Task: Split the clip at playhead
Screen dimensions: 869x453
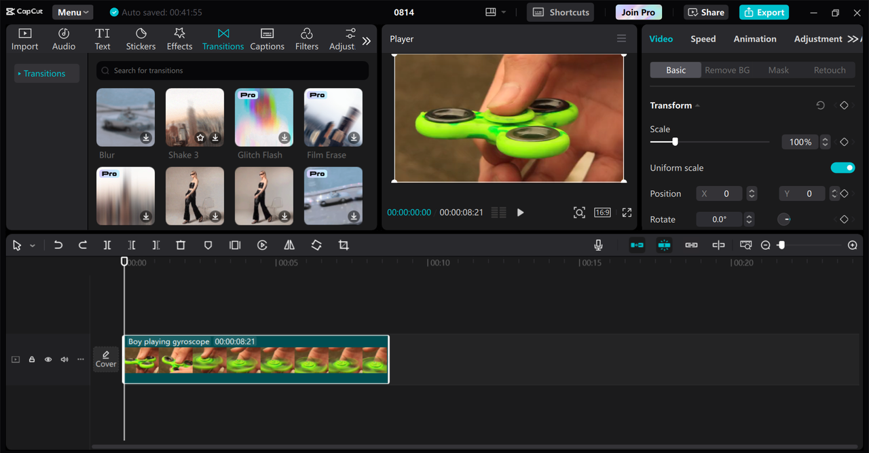Action: (x=107, y=245)
